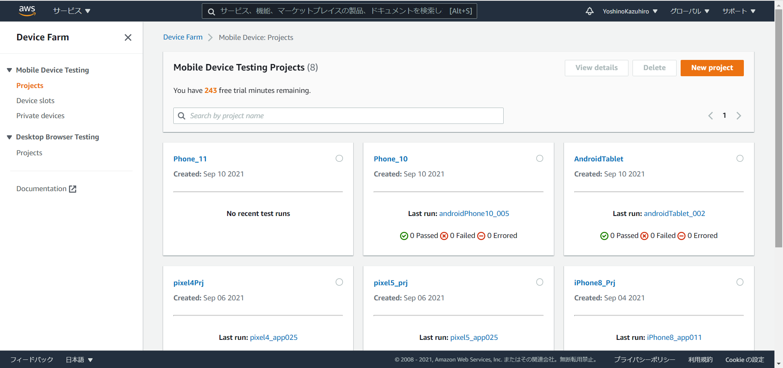Open Projects under Mobile Device Testing
The height and width of the screenshot is (368, 783).
tap(30, 86)
